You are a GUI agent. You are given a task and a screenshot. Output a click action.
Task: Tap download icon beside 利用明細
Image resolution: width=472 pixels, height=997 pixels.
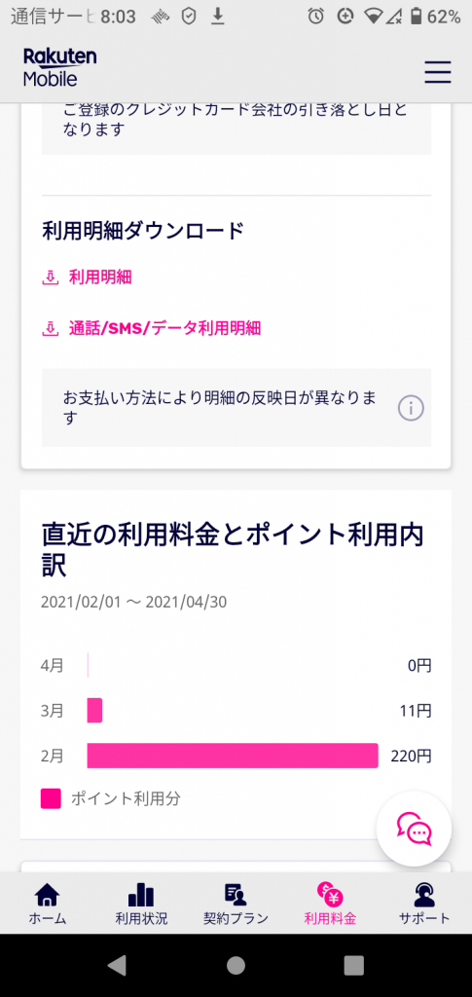pos(51,277)
